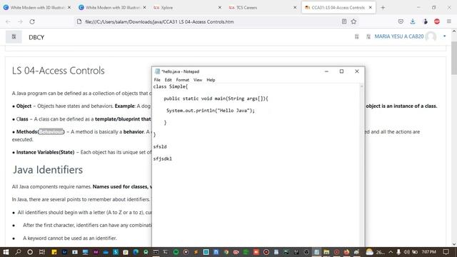Click the highlighted 'Behaviour' word

51,131
